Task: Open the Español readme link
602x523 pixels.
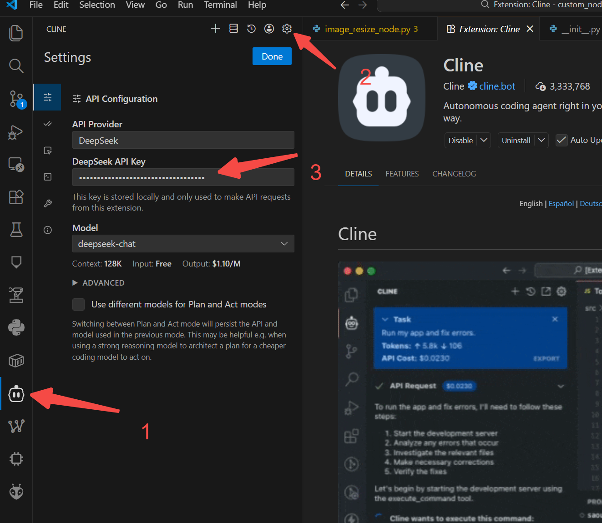Action: (561, 204)
